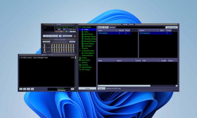Open the Top Rated view
197x118 pixels.
[x=88, y=46]
